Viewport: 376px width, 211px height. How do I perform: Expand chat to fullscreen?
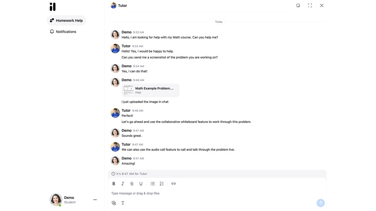pyautogui.click(x=310, y=5)
